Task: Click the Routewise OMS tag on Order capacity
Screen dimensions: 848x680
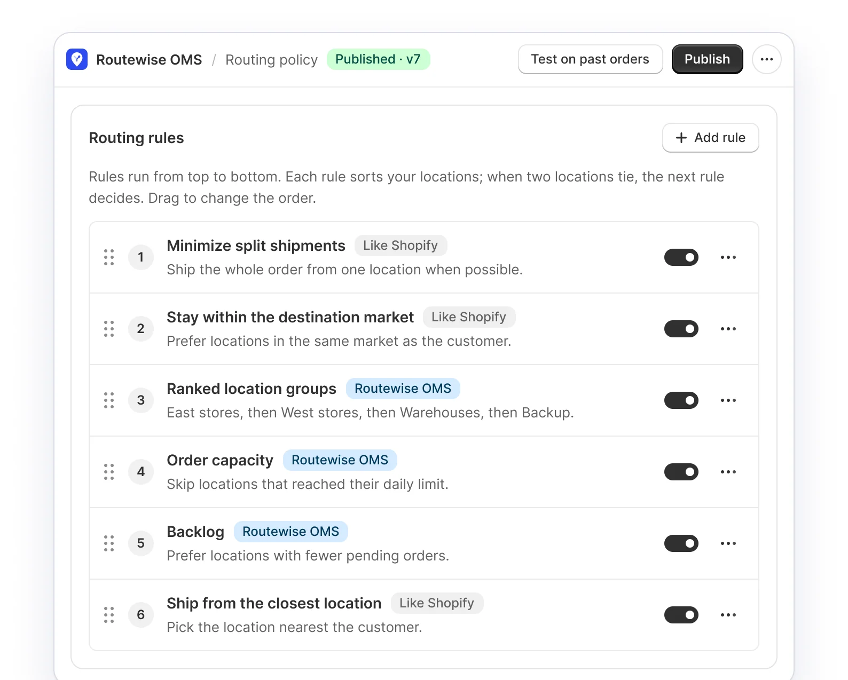Action: (340, 460)
